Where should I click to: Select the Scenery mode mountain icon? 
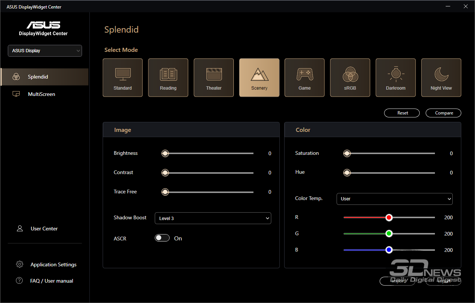[x=259, y=74]
